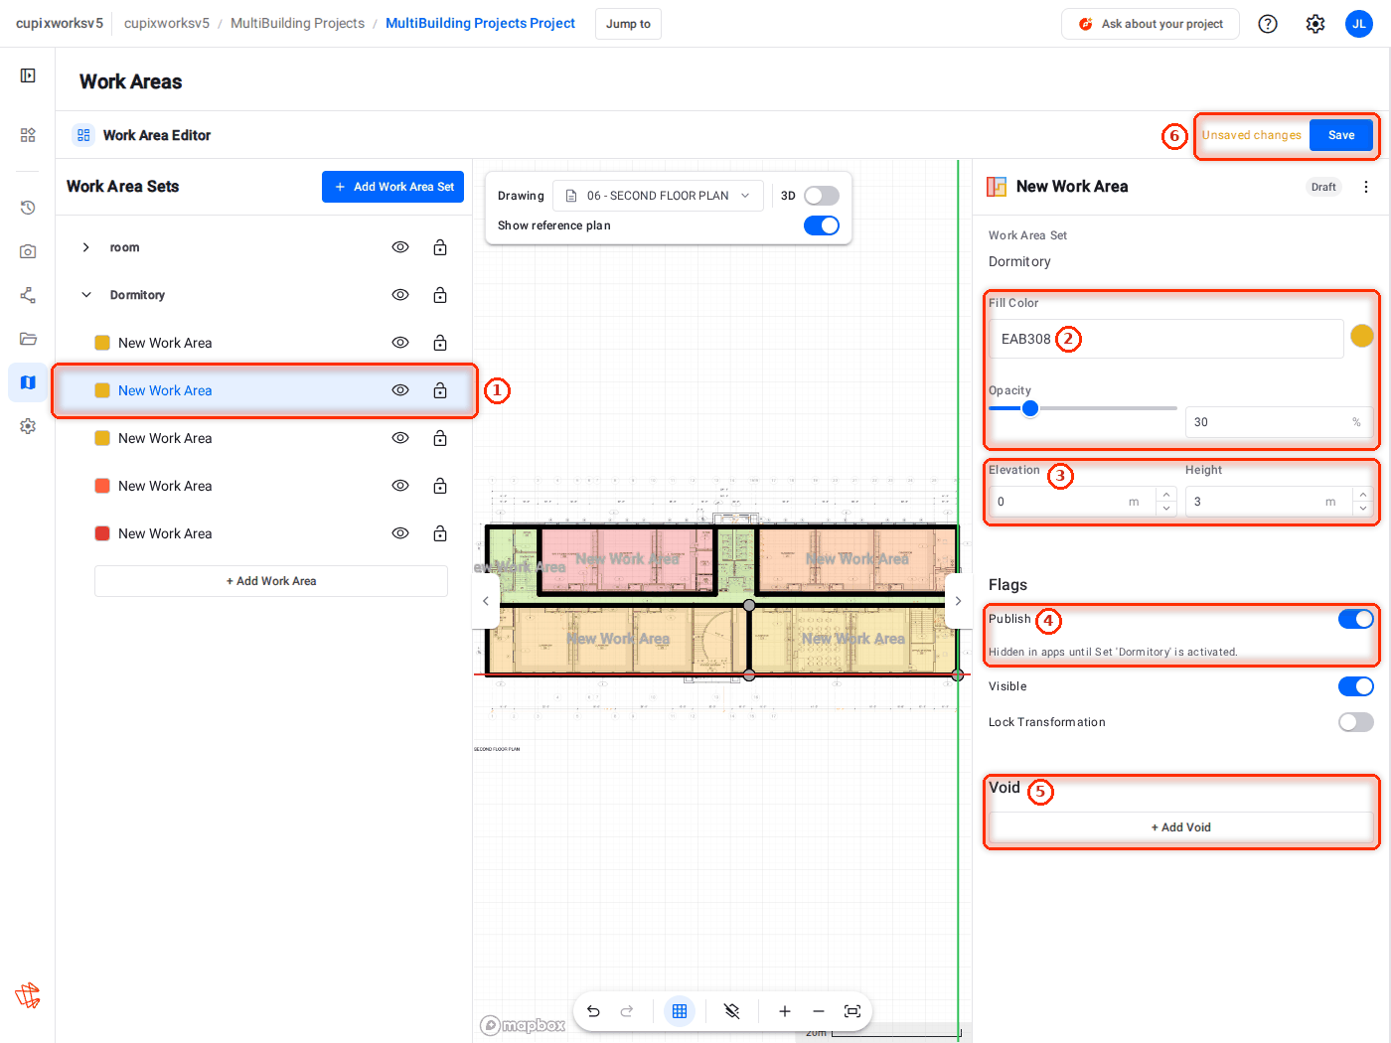Turn off the Publish flag
This screenshot has width=1391, height=1043.
(x=1356, y=619)
